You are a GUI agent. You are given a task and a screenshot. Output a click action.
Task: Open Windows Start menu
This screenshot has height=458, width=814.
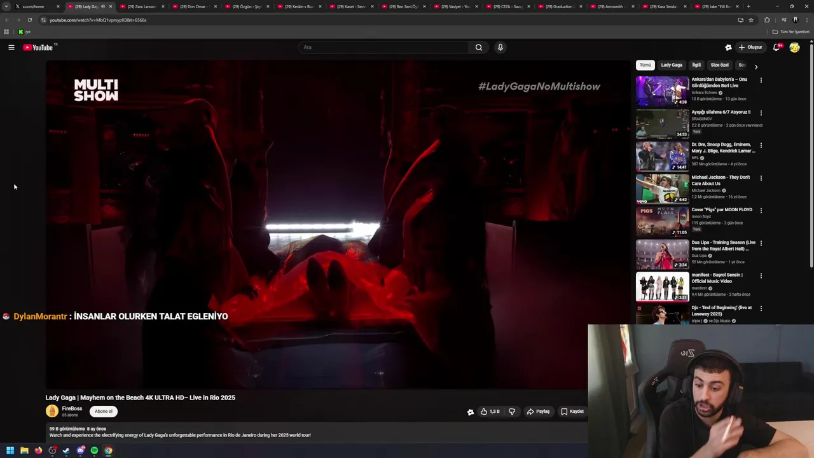[x=10, y=450]
